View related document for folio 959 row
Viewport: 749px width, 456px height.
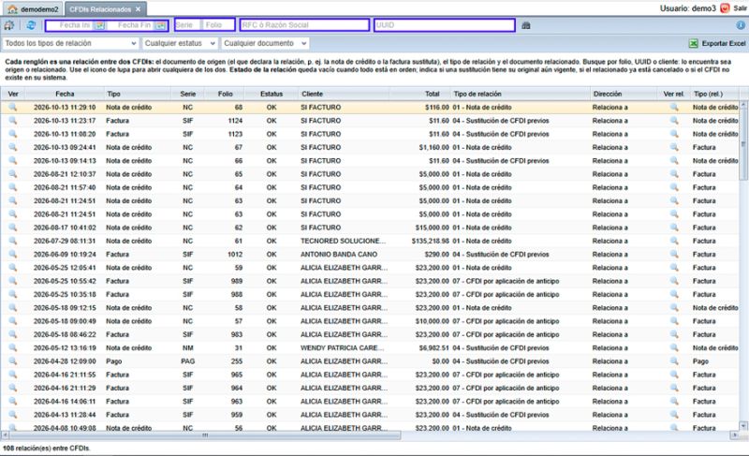[674, 415]
